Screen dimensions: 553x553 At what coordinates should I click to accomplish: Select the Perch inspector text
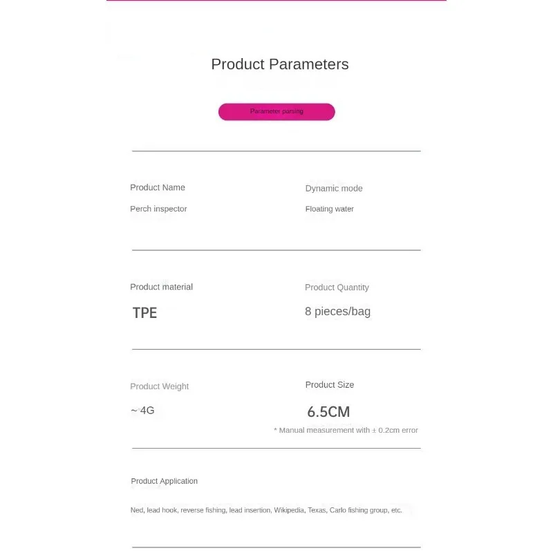(x=158, y=209)
